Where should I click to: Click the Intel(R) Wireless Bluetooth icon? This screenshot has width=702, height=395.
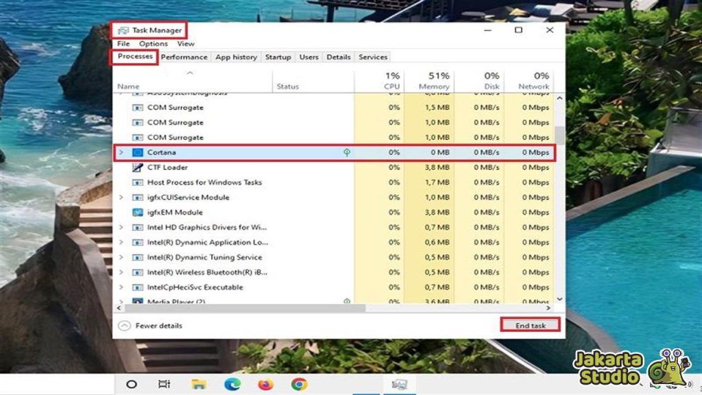coord(138,272)
